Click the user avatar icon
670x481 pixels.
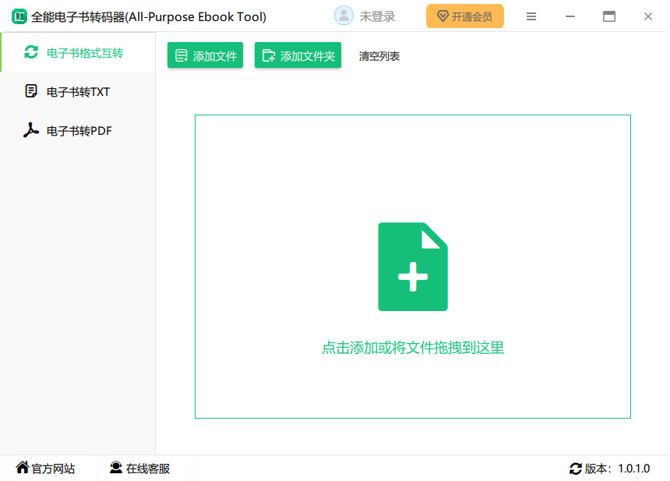344,16
